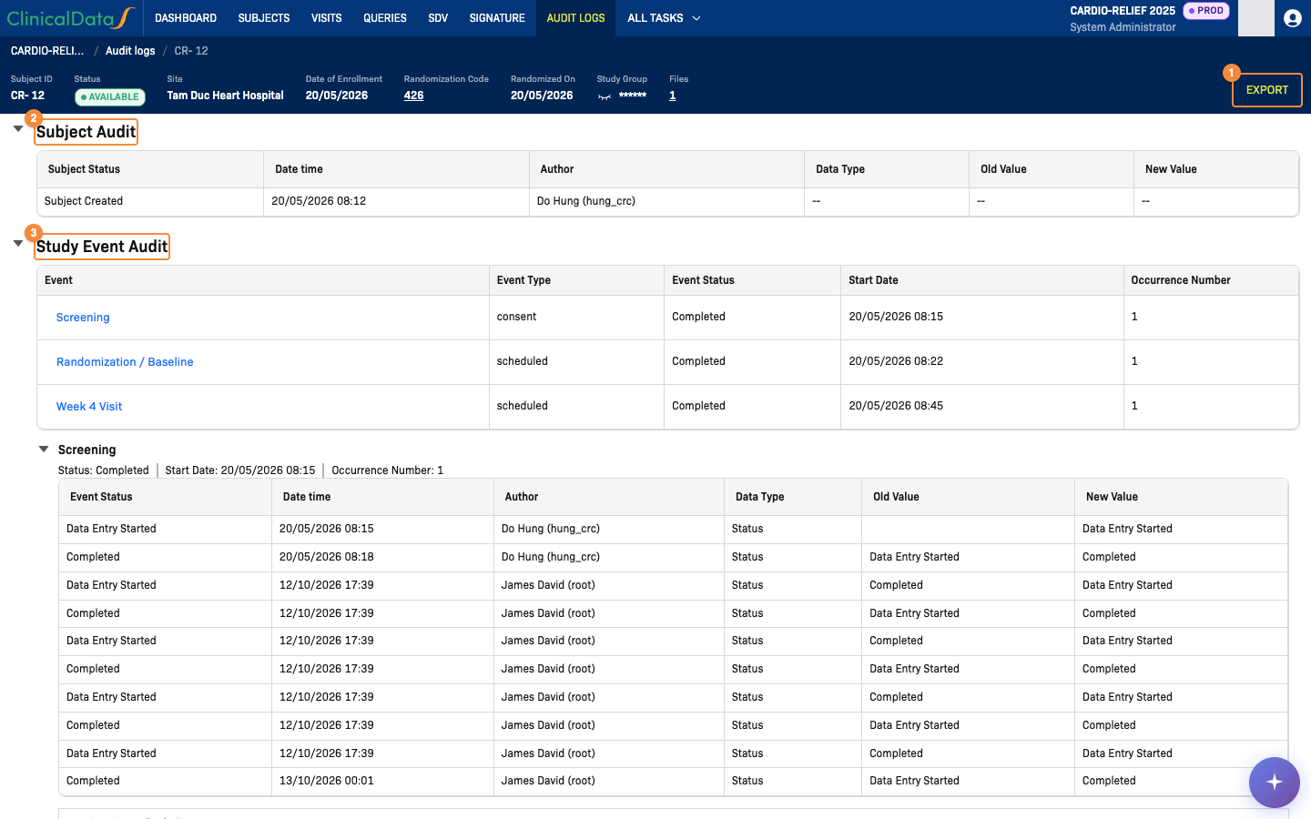This screenshot has height=819, width=1311.
Task: Export the audit log
Action: click(1266, 90)
